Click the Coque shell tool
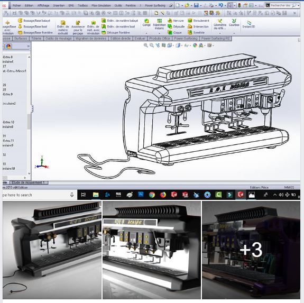This screenshot has width=304, height=303. pos(174,33)
